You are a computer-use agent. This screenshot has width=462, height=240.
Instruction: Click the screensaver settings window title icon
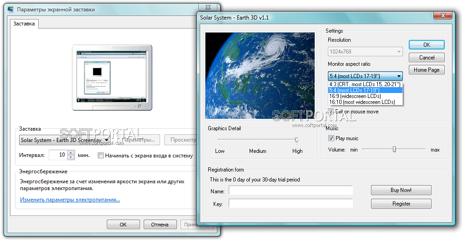pyautogui.click(x=10, y=10)
